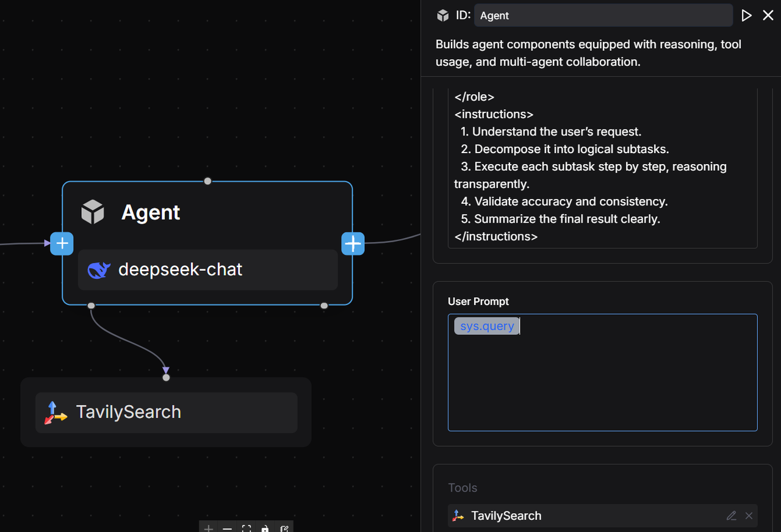The image size is (781, 532).
Task: Open the left plus handle on the Agent node
Action: pyautogui.click(x=62, y=243)
